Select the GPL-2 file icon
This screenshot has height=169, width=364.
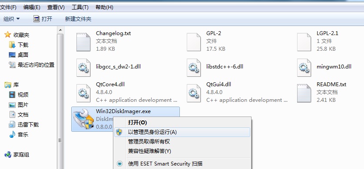pos(194,42)
